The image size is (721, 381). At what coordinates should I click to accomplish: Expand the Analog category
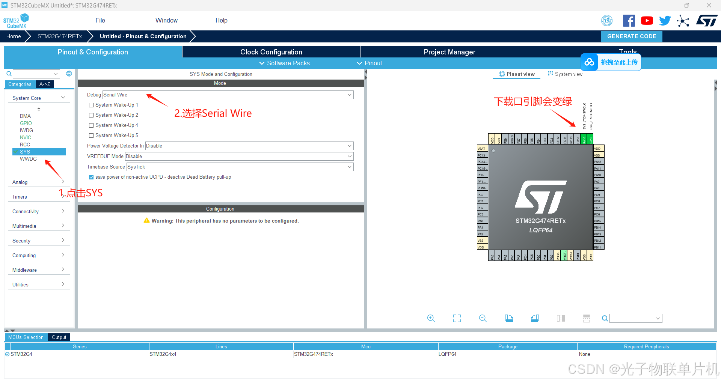[39, 182]
